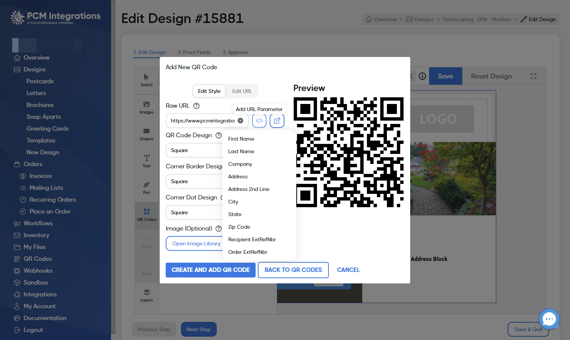Click Create and Add QR Code button
The height and width of the screenshot is (340, 570).
[210, 270]
